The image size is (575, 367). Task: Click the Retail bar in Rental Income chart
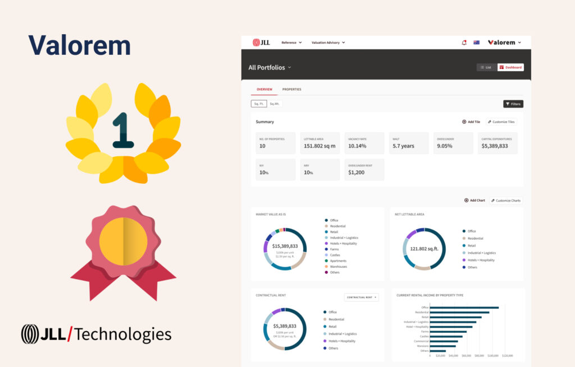(x=456, y=317)
